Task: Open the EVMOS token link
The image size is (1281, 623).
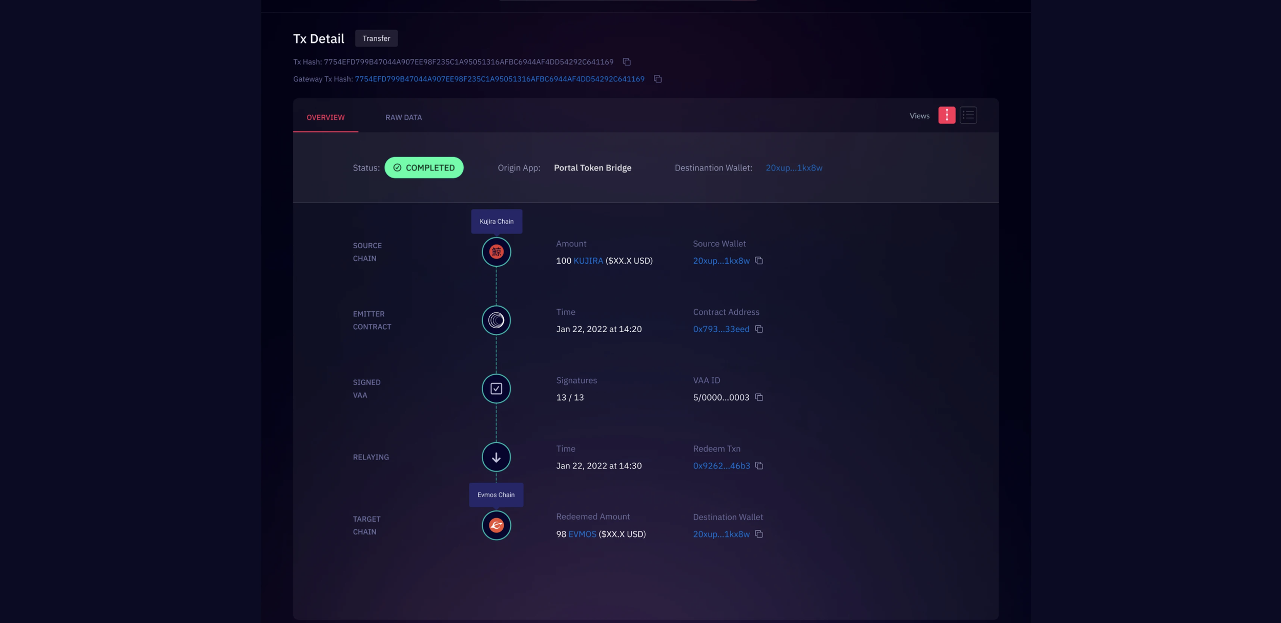Action: 582,534
